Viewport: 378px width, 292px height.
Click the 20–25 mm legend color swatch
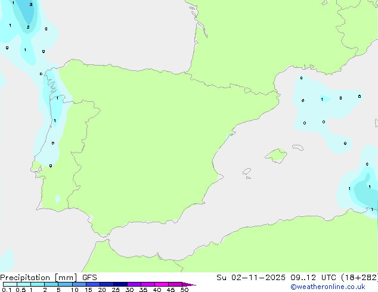click(x=107, y=284)
